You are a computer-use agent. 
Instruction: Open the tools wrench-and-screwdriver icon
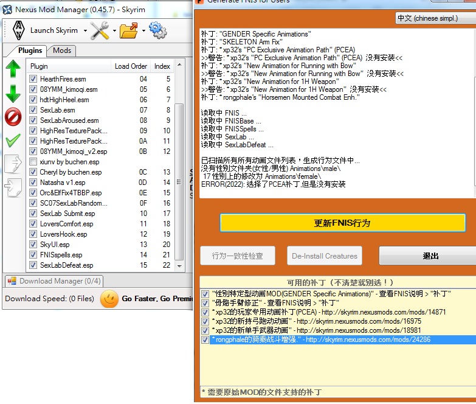(x=100, y=30)
